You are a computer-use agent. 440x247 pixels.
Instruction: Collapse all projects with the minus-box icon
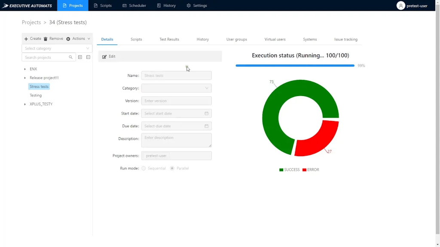click(x=88, y=57)
